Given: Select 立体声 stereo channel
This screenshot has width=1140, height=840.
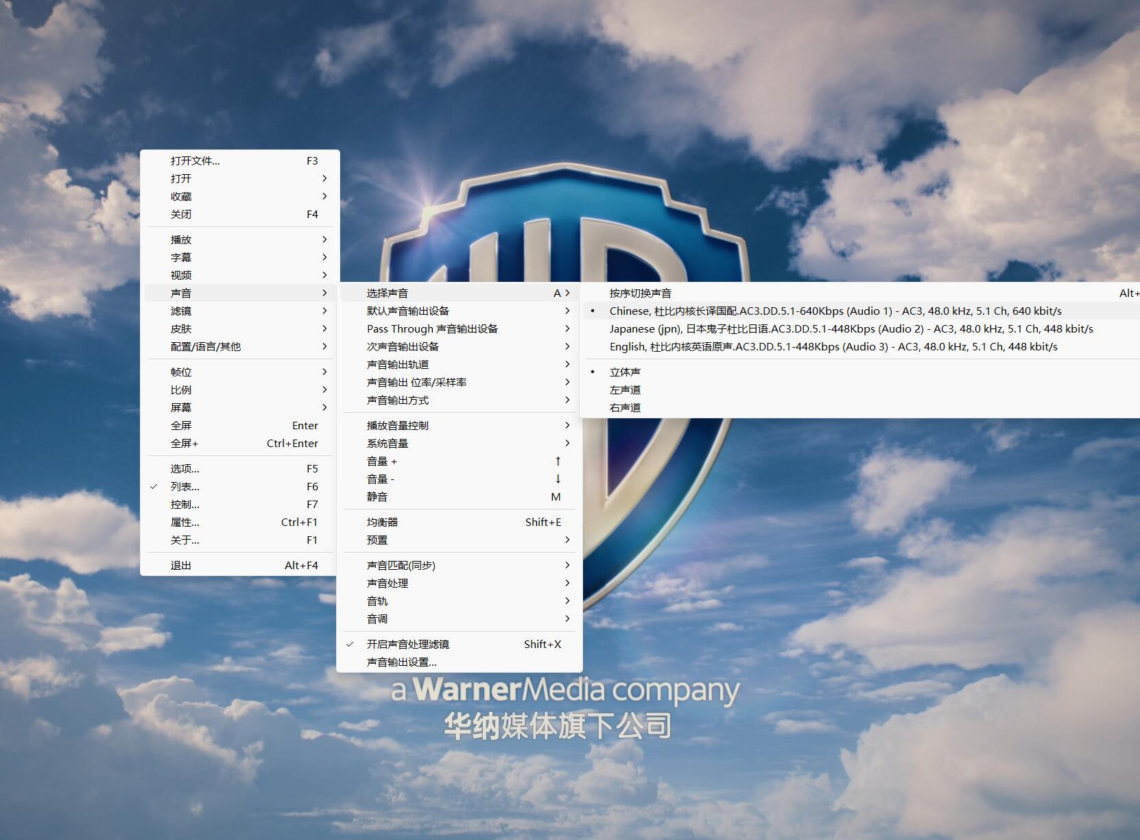Looking at the screenshot, I should pos(862,372).
